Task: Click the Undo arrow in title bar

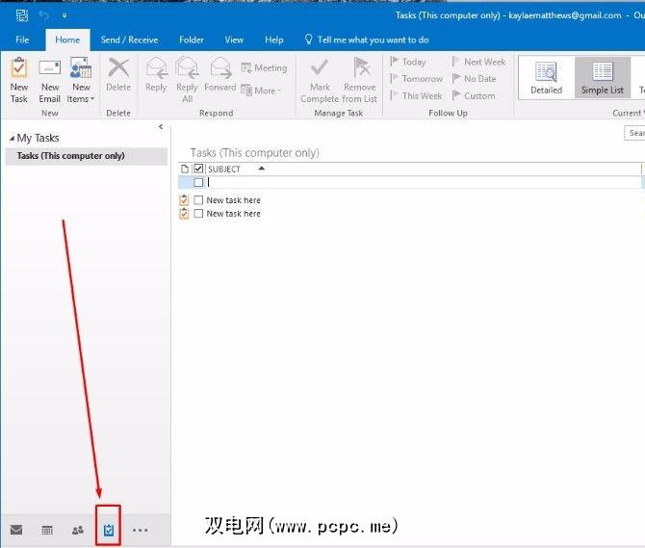Action: pyautogui.click(x=43, y=15)
